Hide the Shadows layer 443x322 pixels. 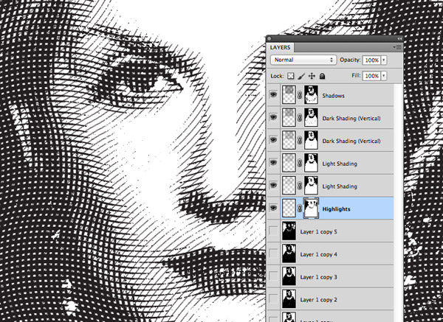click(x=275, y=95)
